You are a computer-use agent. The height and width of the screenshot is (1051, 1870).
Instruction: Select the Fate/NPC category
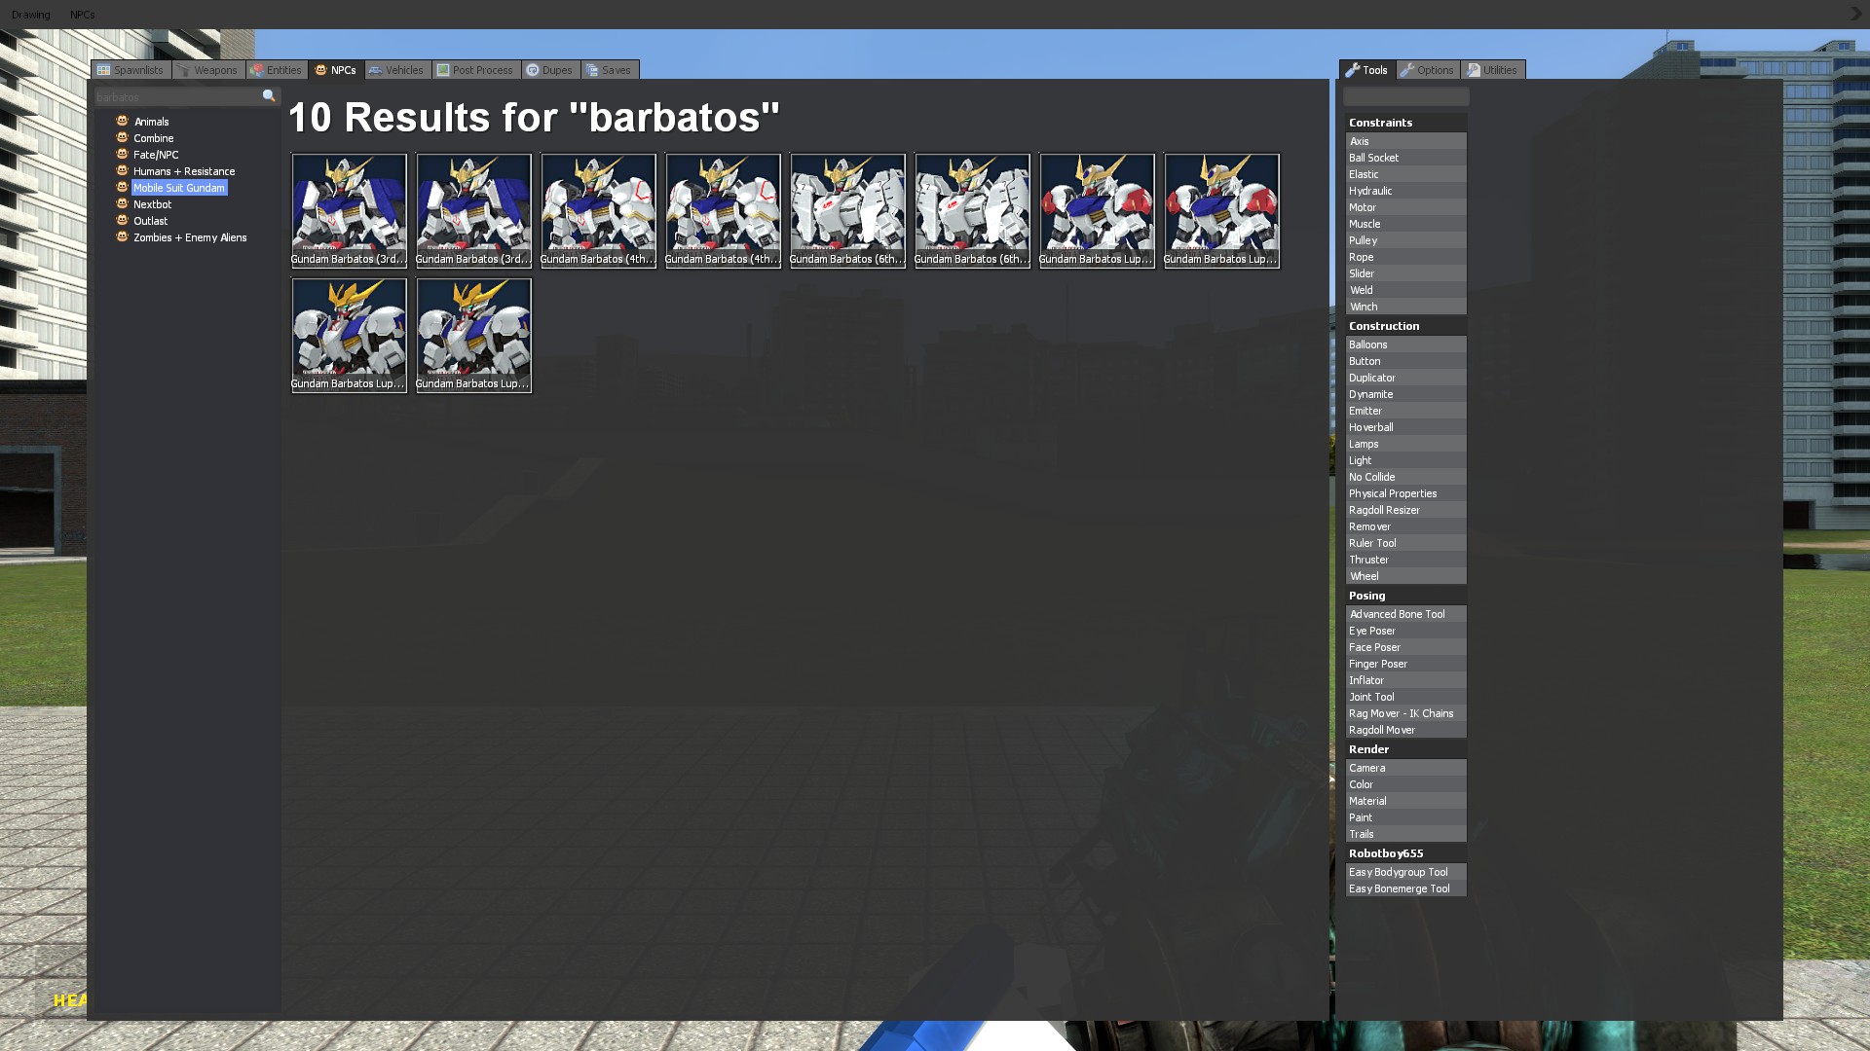coord(156,155)
